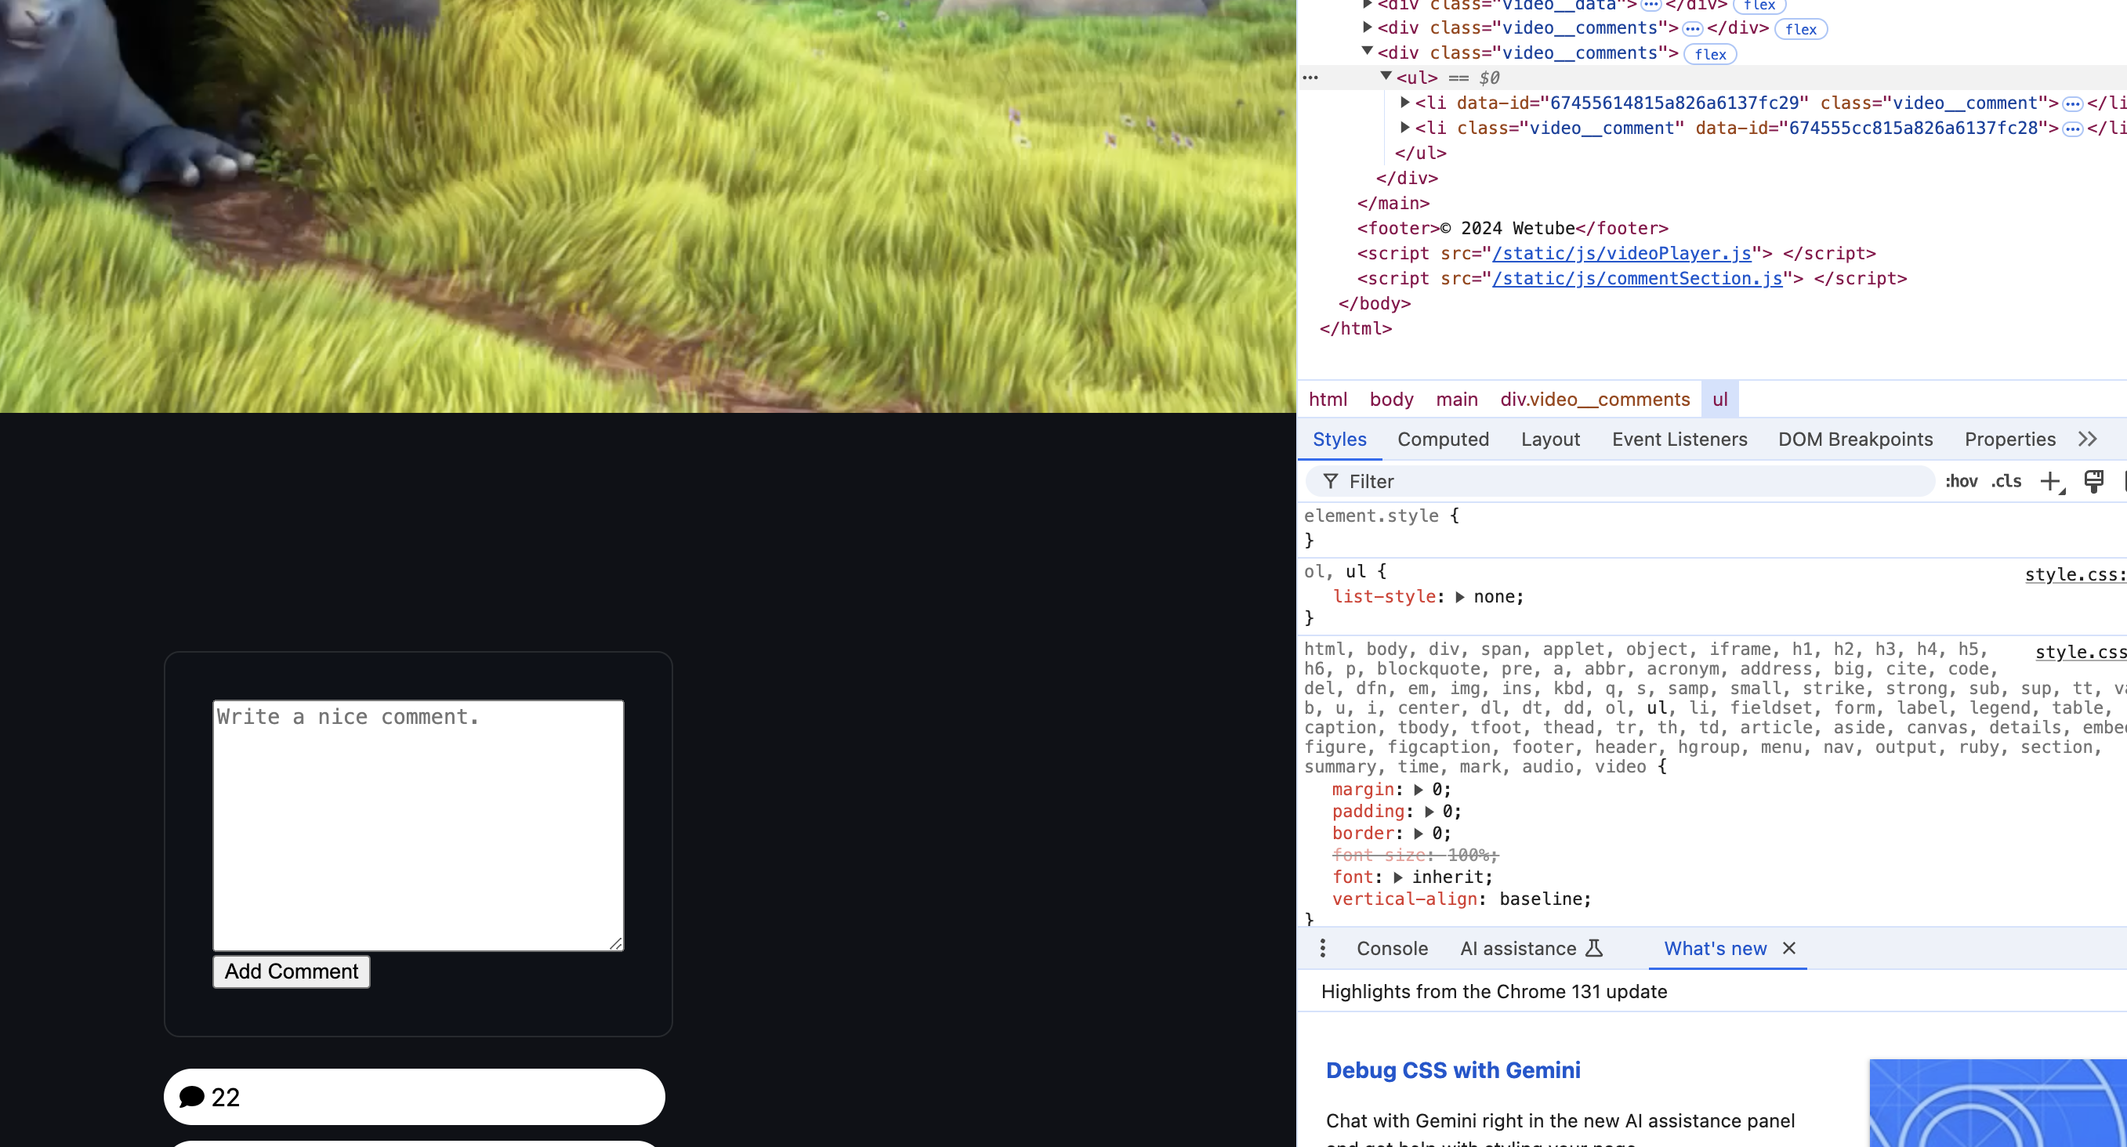Switch to the Computed tab

[x=1443, y=439]
